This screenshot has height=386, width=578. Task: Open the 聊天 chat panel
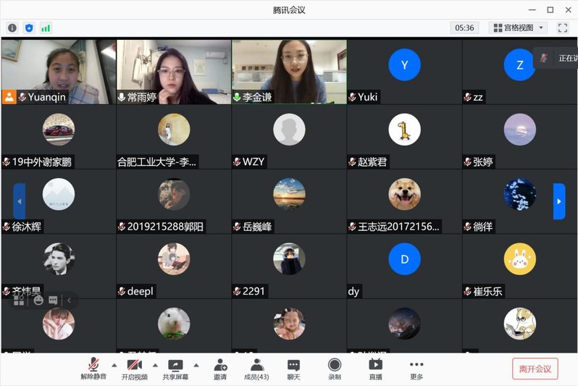293,369
